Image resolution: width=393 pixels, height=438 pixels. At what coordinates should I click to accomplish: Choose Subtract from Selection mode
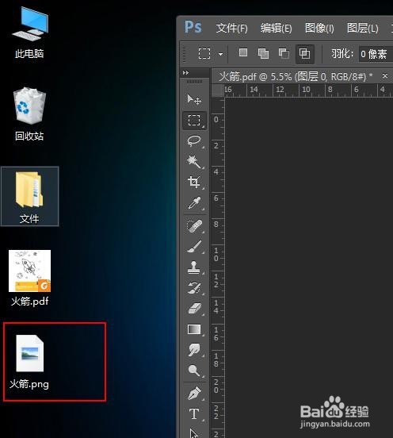284,53
